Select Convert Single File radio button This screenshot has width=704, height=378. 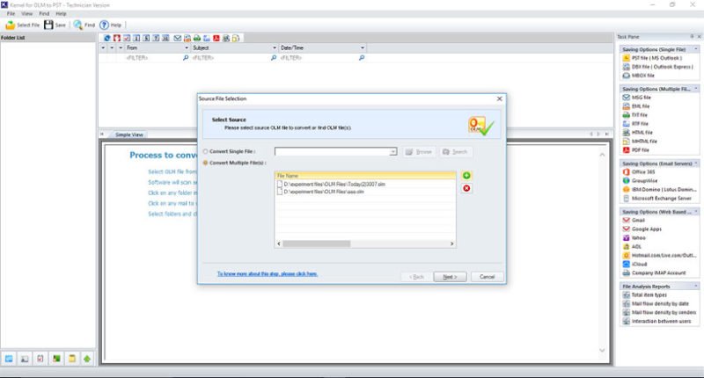click(x=206, y=151)
